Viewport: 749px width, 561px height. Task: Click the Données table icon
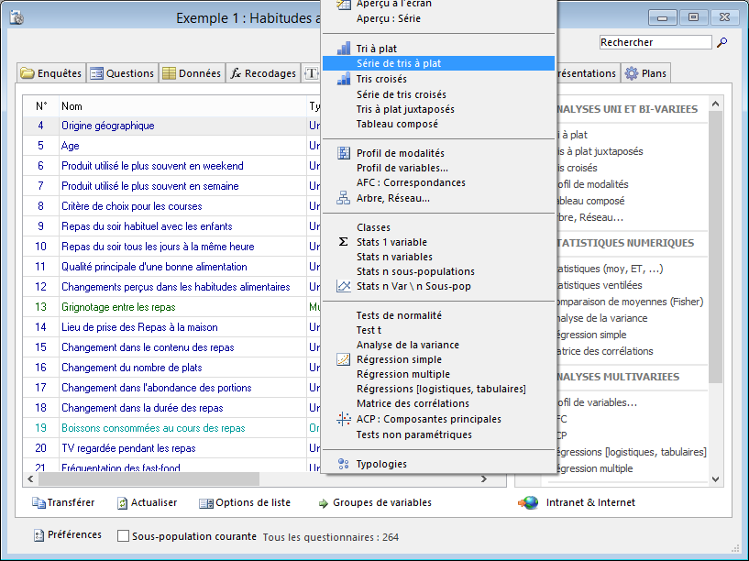169,73
